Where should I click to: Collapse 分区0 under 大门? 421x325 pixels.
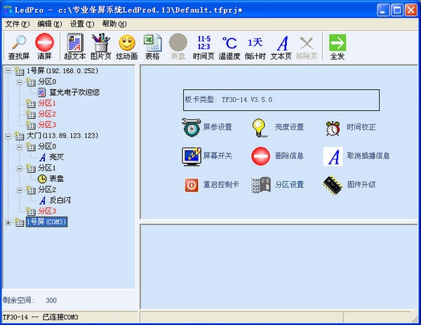tap(20, 147)
